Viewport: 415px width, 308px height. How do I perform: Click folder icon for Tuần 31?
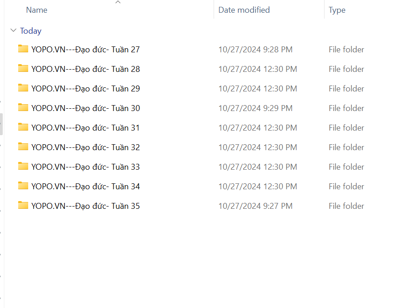click(x=23, y=127)
